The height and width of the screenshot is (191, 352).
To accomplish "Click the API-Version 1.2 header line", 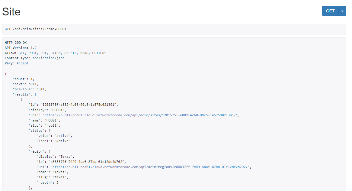I will [x=21, y=48].
